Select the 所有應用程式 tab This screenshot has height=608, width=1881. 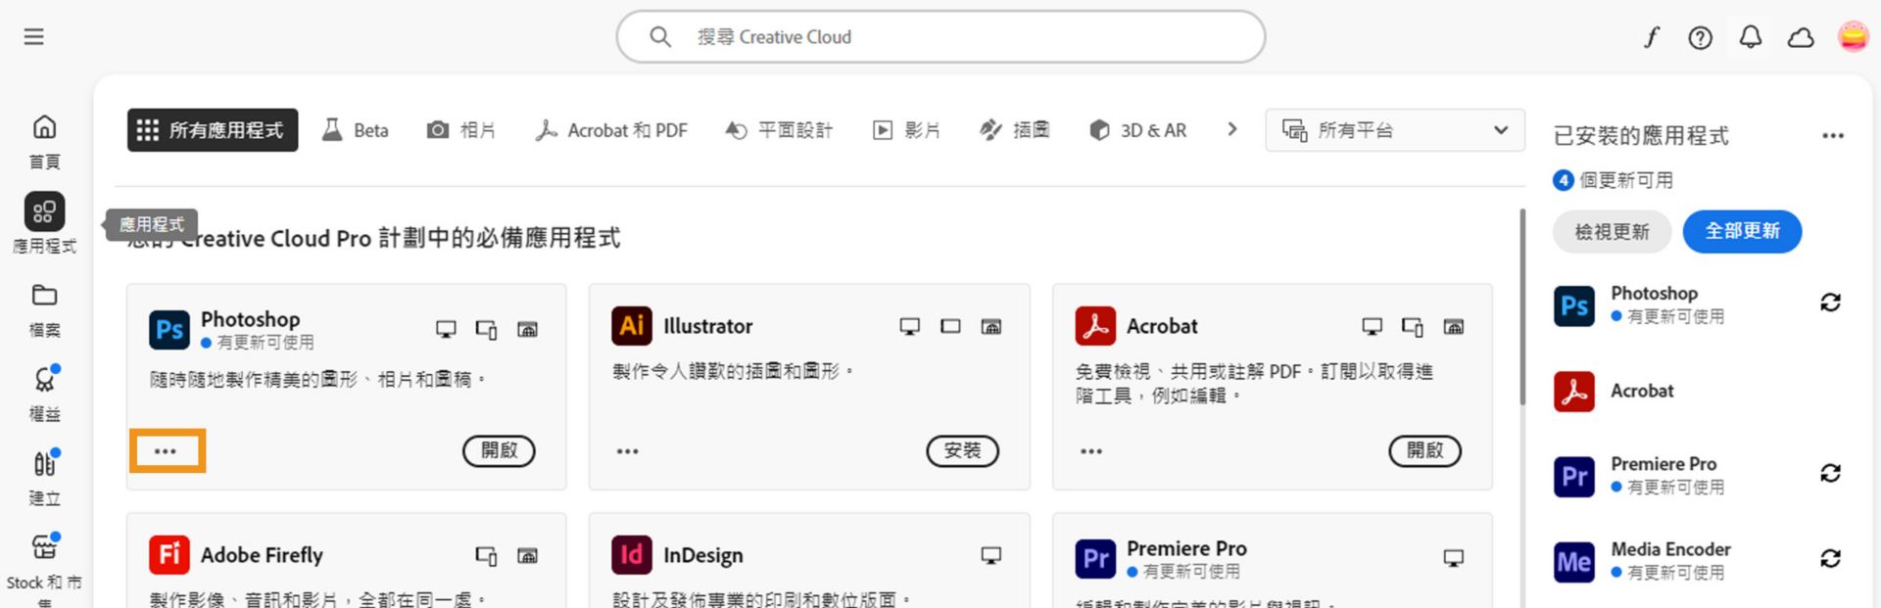click(213, 130)
